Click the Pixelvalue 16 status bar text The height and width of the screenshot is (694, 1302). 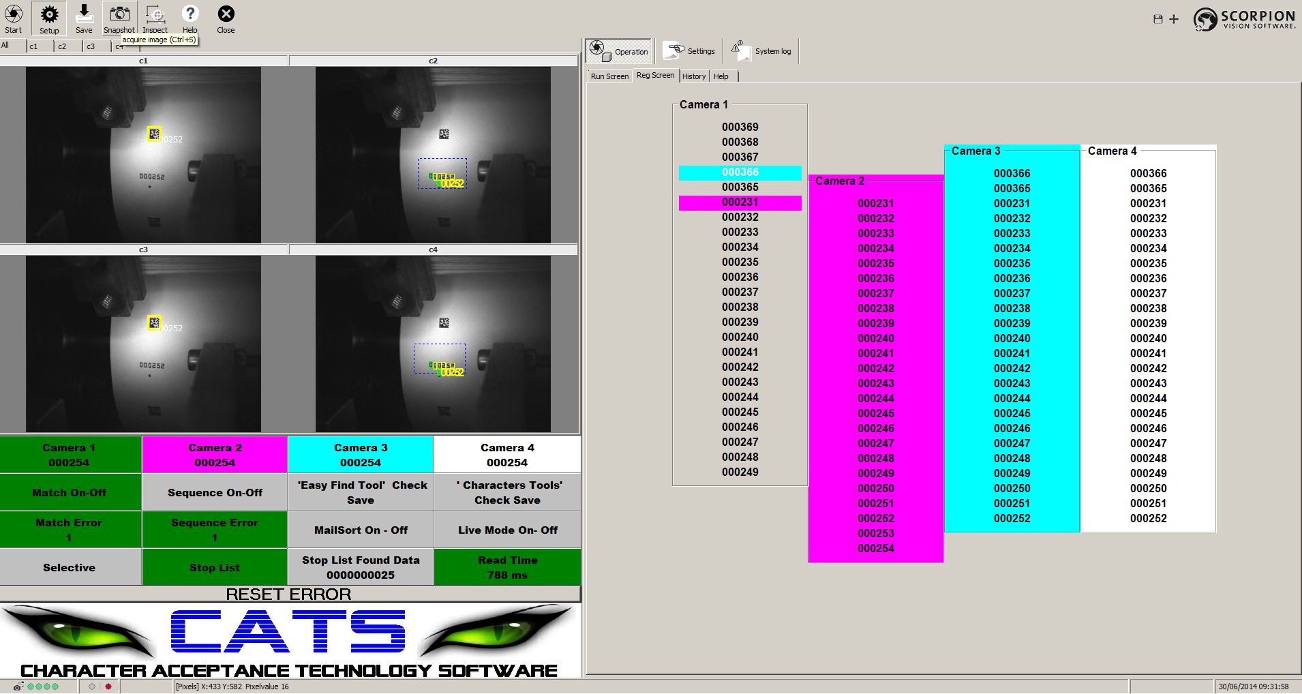tap(267, 687)
